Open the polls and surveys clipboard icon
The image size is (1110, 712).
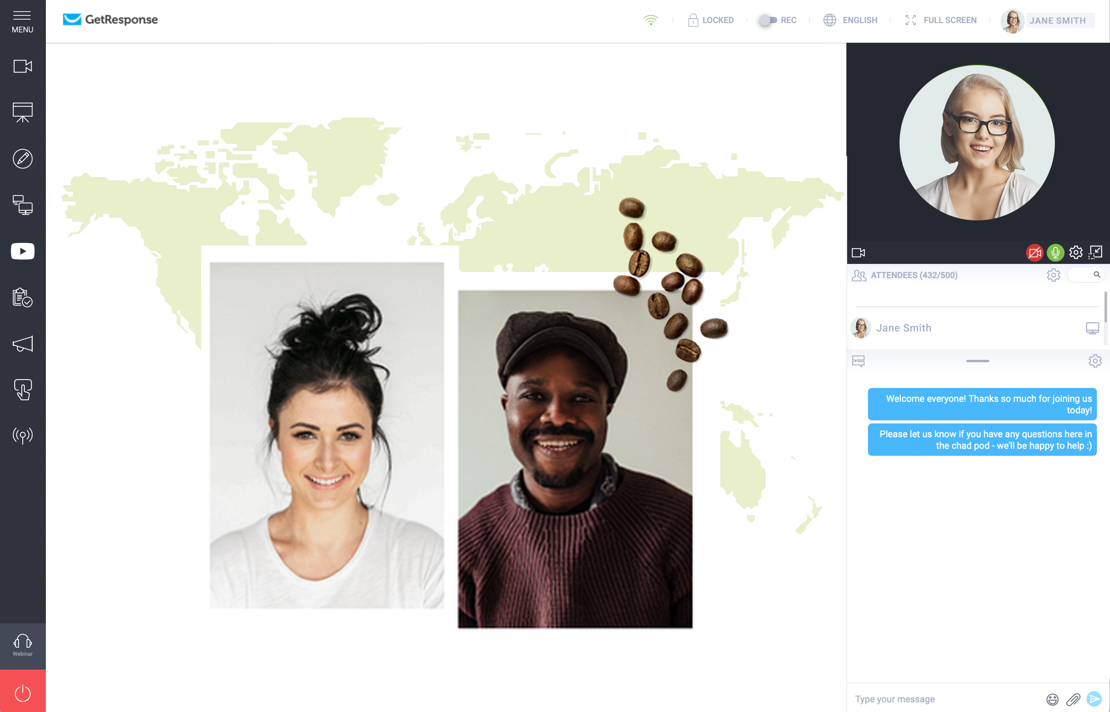tap(22, 297)
